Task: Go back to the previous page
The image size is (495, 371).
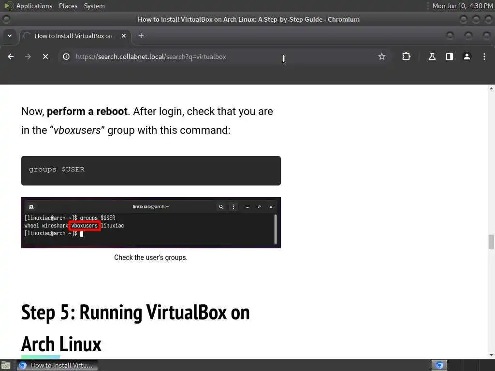Action: 11,57
